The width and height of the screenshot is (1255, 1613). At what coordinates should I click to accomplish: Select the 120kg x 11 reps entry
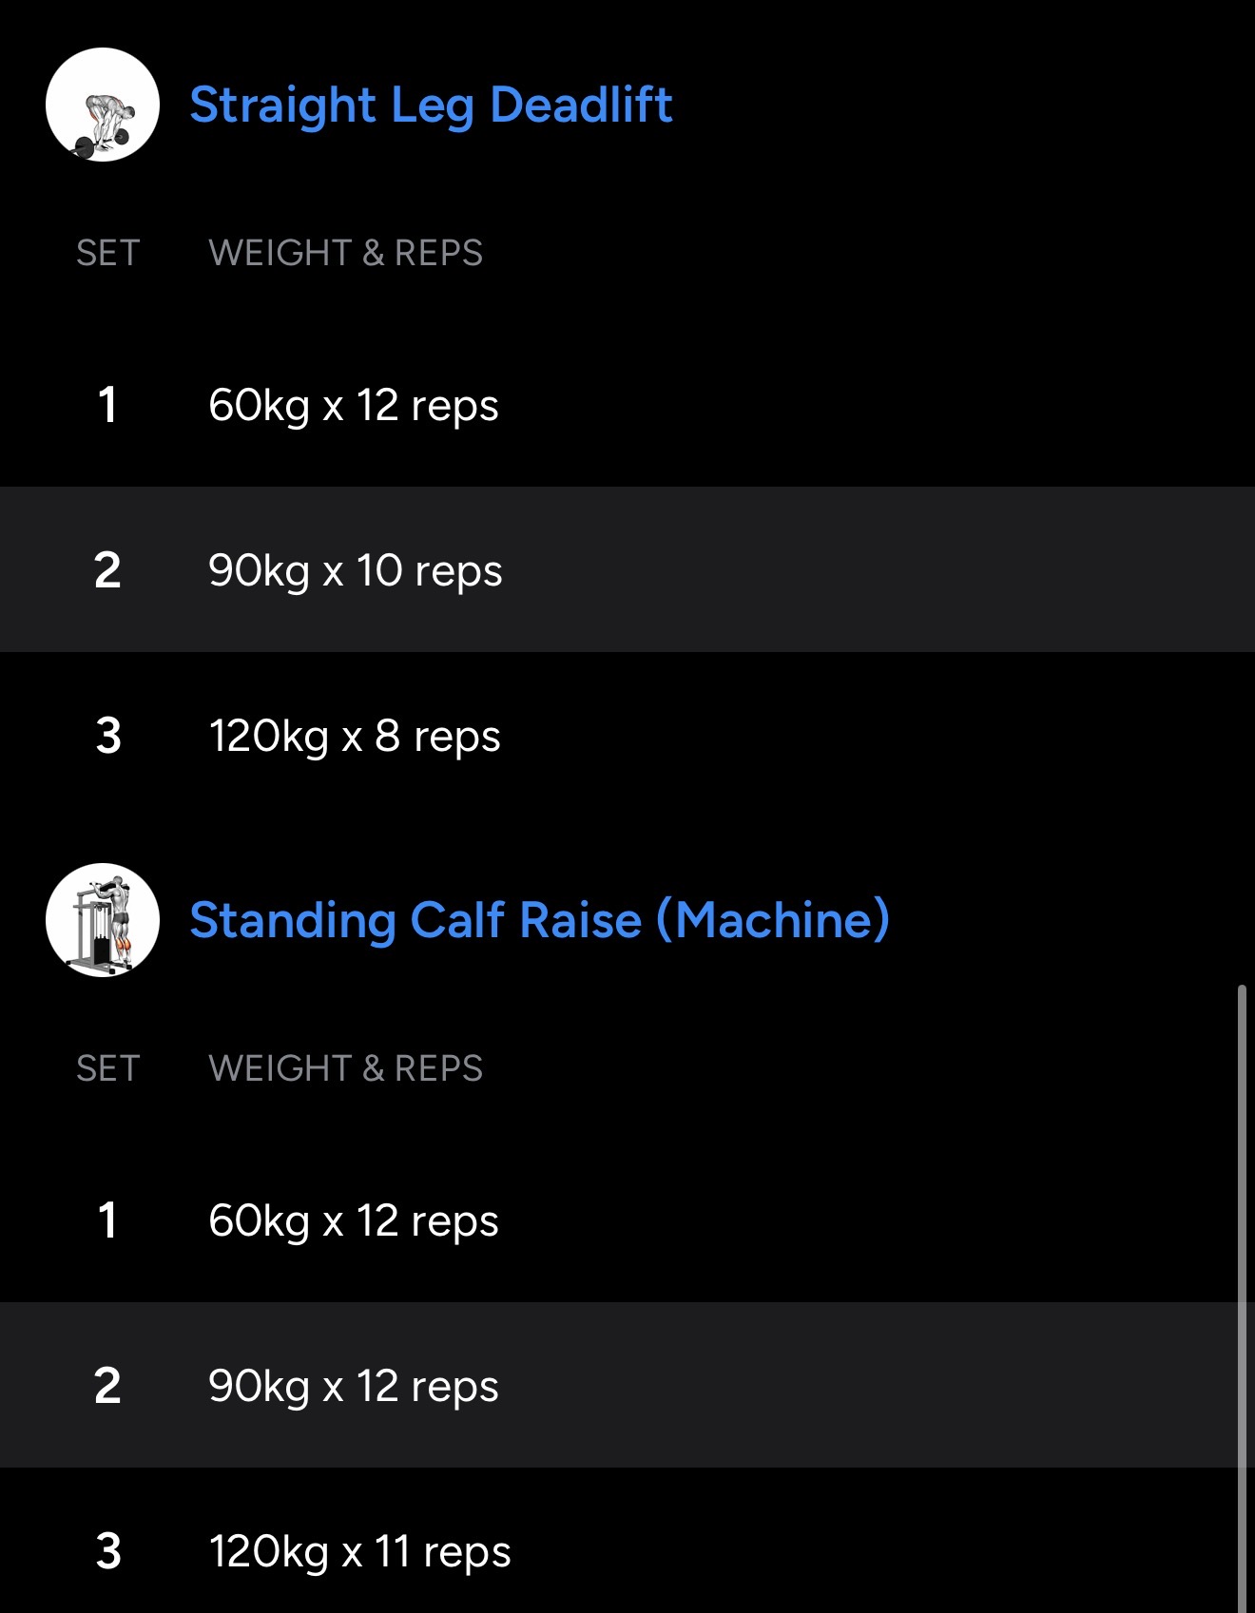tap(359, 1551)
